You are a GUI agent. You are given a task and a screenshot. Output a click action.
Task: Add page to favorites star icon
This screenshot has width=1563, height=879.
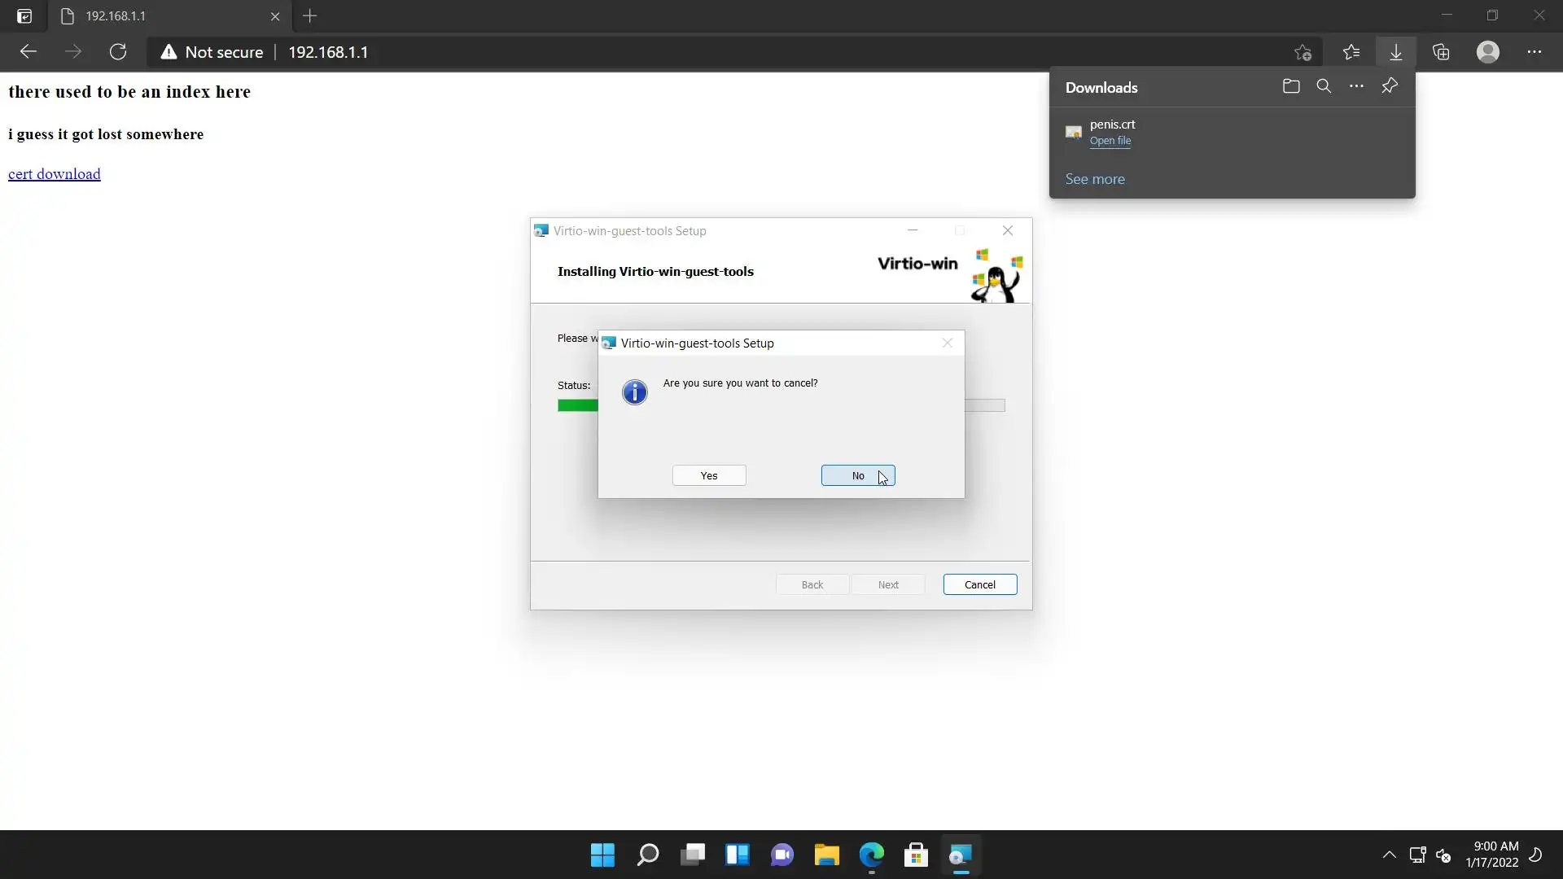[x=1302, y=52]
